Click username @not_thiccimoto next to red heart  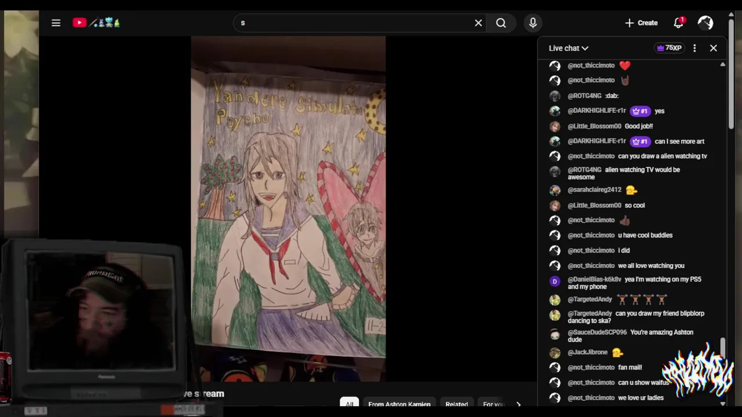tap(591, 65)
